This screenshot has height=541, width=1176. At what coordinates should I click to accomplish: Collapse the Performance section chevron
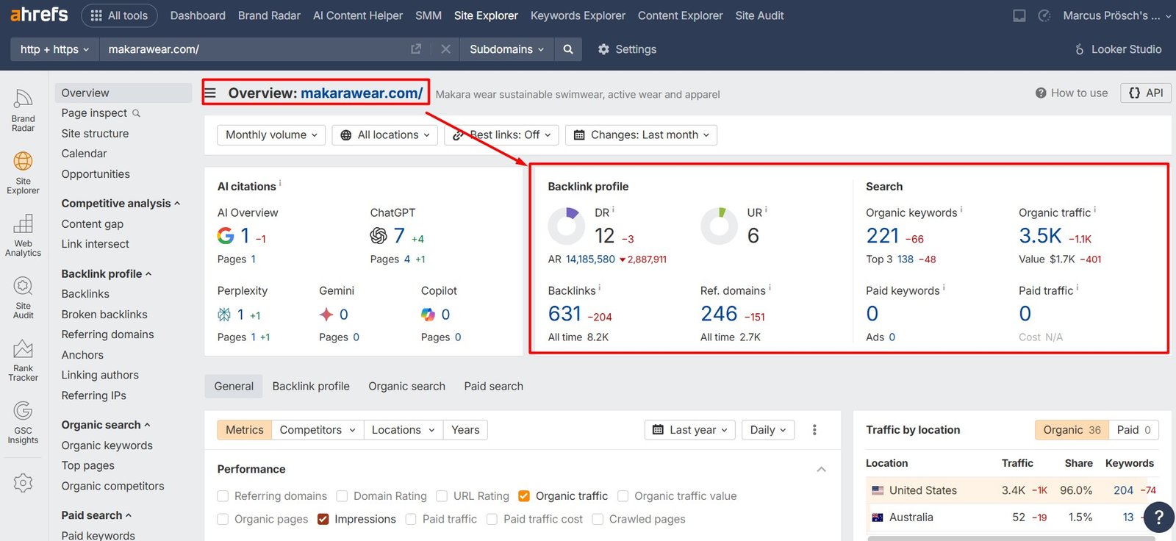pos(822,469)
